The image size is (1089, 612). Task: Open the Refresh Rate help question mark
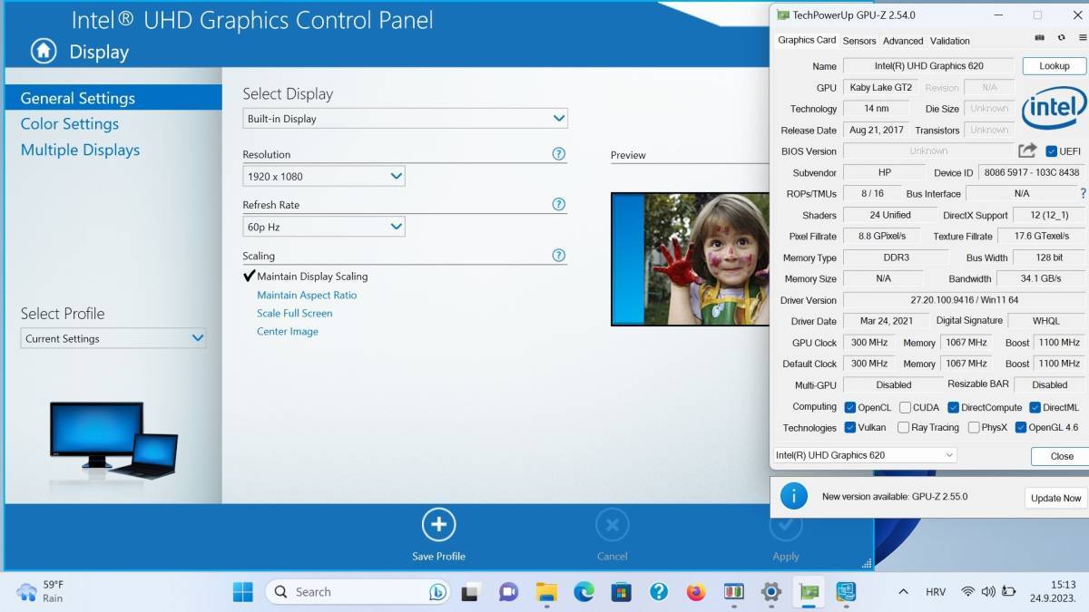[559, 205]
